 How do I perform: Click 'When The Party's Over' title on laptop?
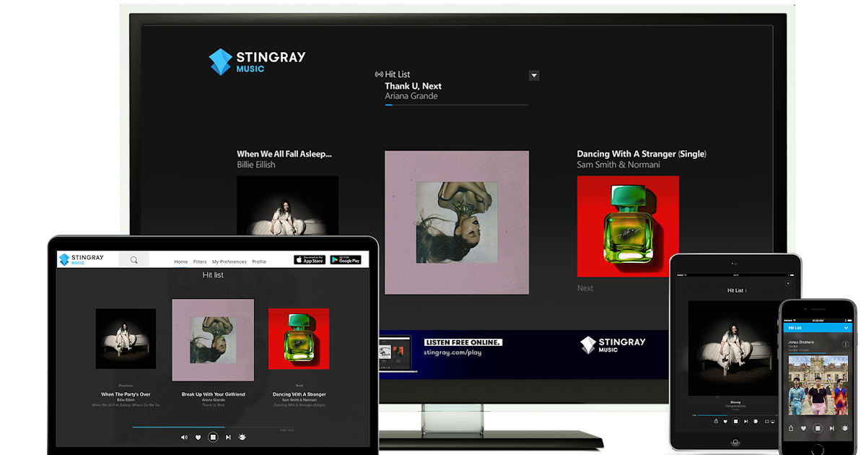126,394
